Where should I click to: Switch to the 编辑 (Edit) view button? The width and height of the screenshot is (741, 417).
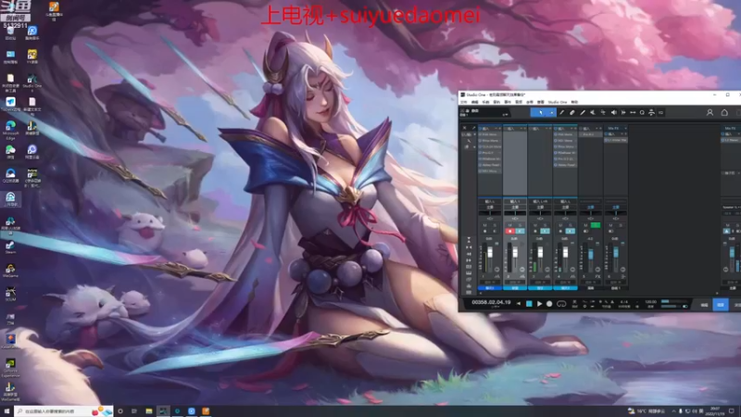tap(704, 305)
